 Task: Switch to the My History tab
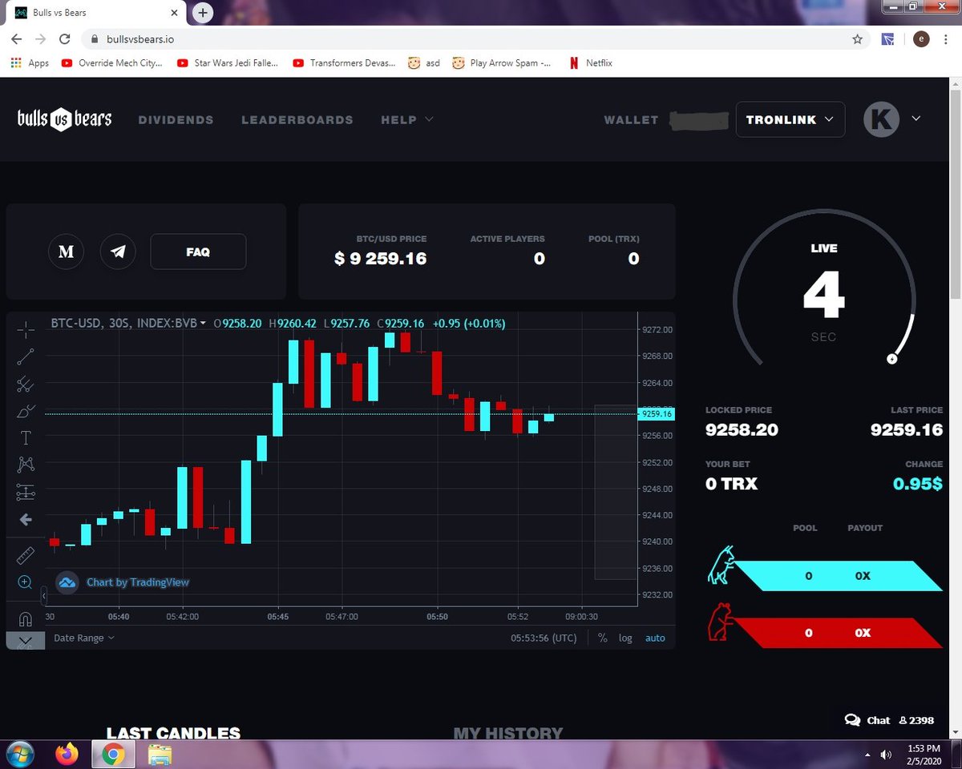click(x=508, y=733)
